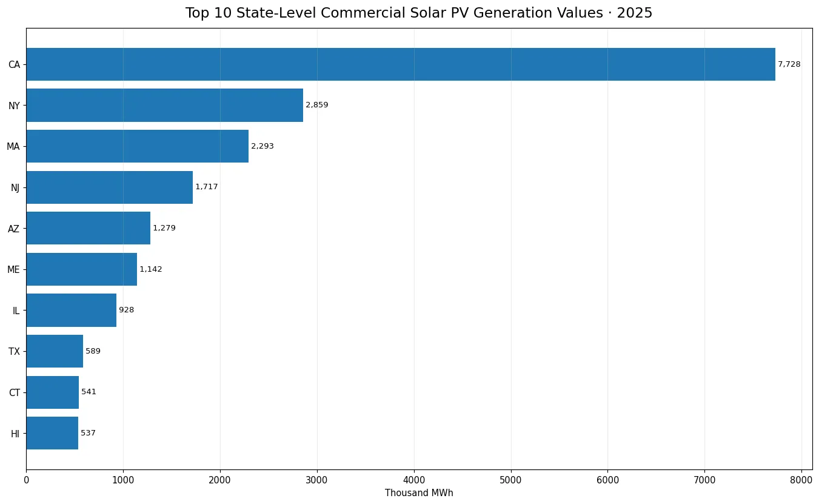This screenshot has height=504, width=819.
Task: Click the IL y-axis label
Action: 16,311
